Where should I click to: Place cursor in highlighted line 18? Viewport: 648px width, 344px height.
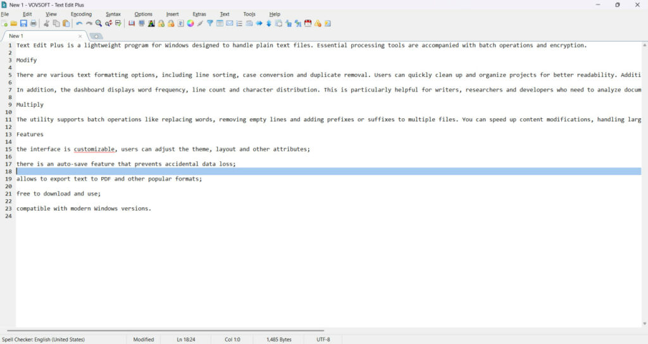(x=328, y=171)
